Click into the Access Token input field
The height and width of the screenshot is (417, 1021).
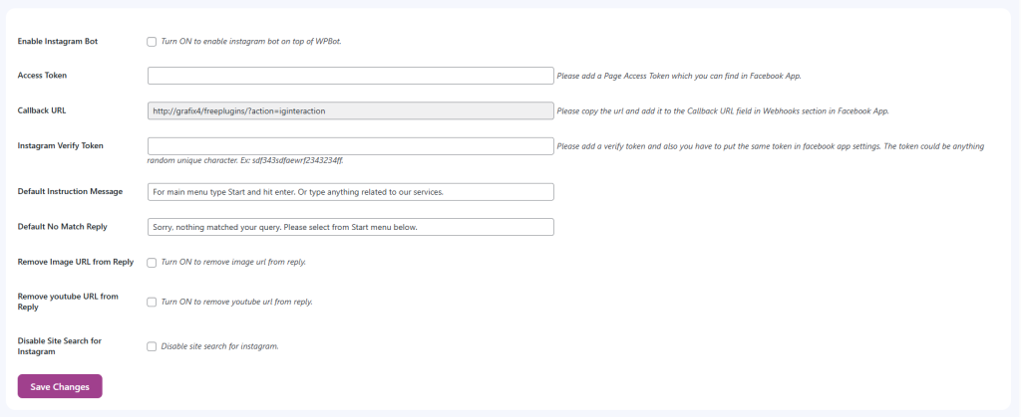pyautogui.click(x=350, y=76)
